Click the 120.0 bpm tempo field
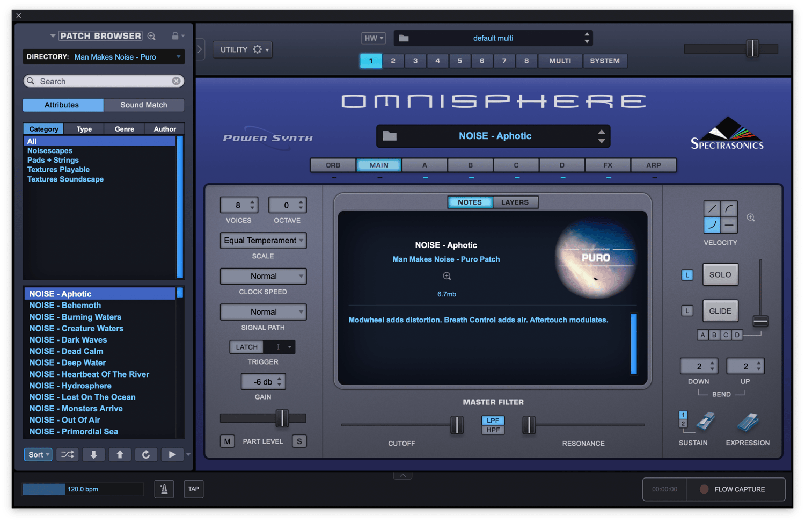 [x=83, y=489]
